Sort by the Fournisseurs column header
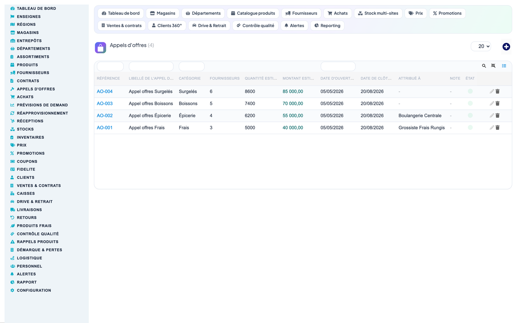Image resolution: width=522 pixels, height=323 pixels. [225, 78]
